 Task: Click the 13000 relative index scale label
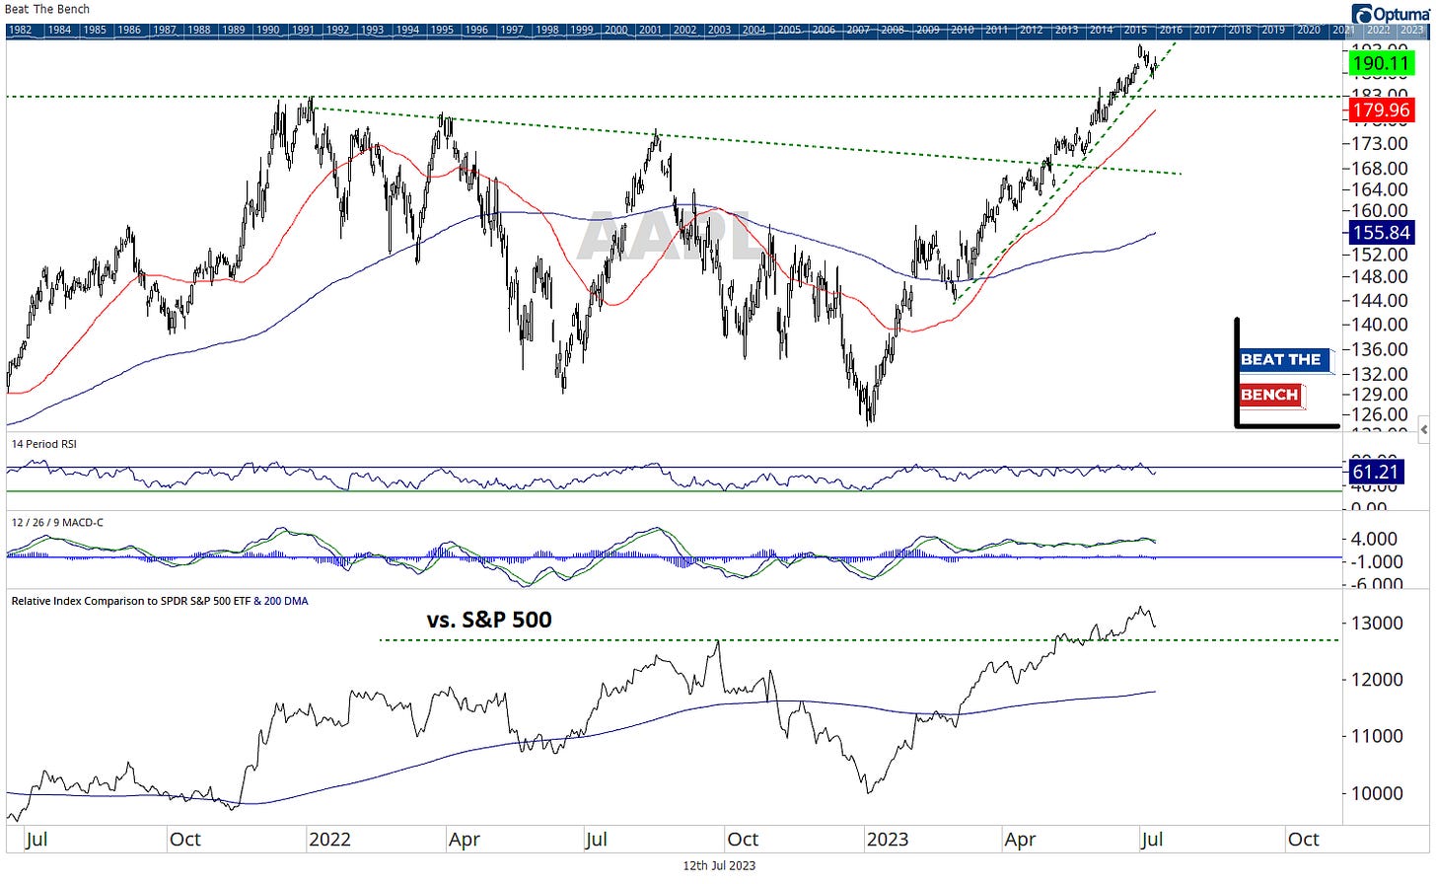pyautogui.click(x=1378, y=623)
